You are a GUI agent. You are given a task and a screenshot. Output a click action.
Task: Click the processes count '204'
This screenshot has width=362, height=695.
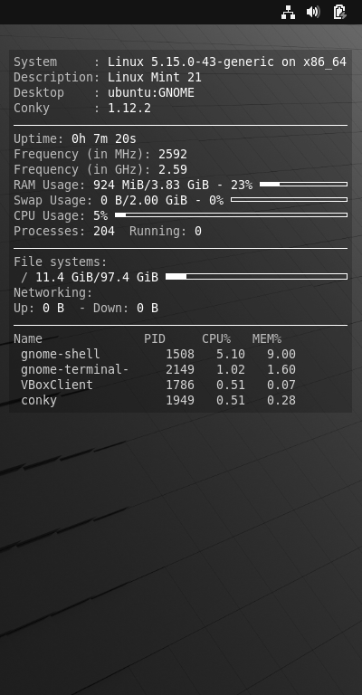pyautogui.click(x=104, y=231)
